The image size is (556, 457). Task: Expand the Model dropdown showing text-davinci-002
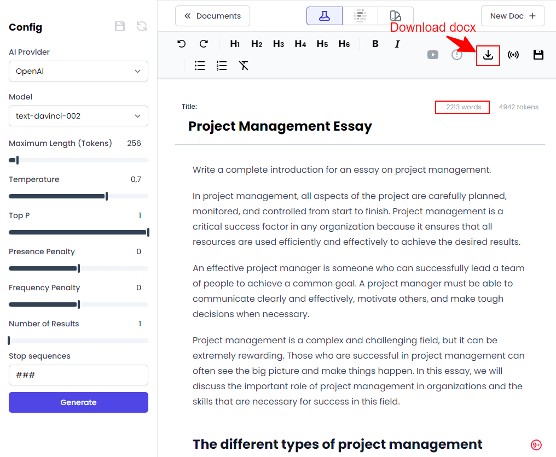(78, 116)
